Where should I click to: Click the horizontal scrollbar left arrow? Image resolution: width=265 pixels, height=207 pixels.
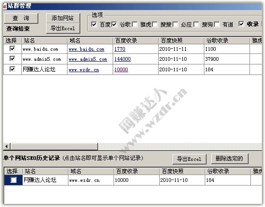[x=7, y=146]
